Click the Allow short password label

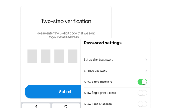pos(98,82)
